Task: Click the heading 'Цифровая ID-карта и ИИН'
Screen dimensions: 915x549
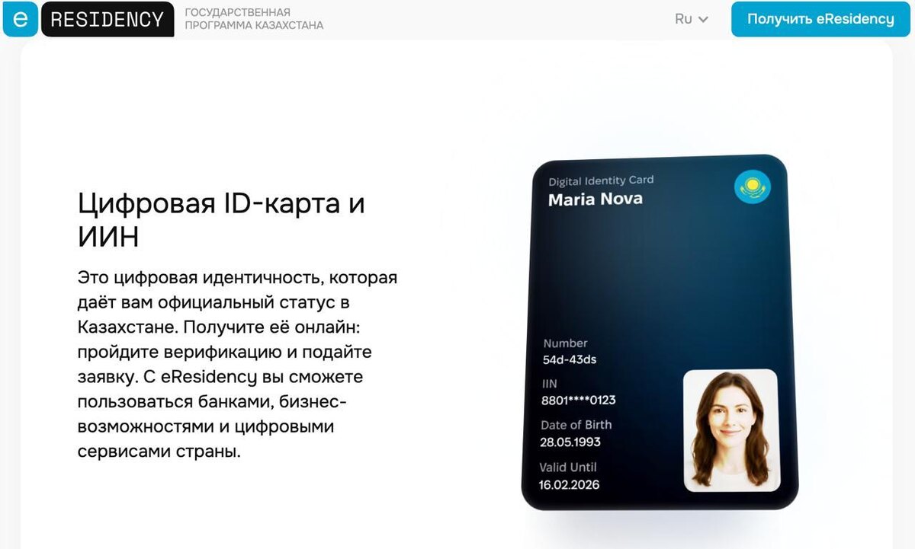Action: 222,221
